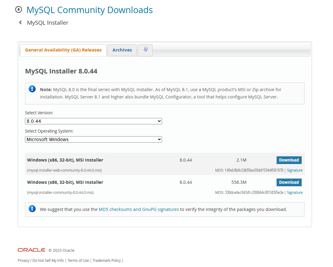This screenshot has height=267, width=333.
Task: Open Privacy / Do Not Sell My Info
Action: (x=41, y=260)
